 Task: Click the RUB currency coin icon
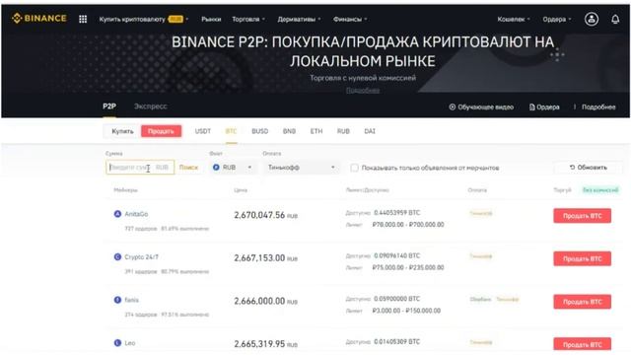pos(216,167)
